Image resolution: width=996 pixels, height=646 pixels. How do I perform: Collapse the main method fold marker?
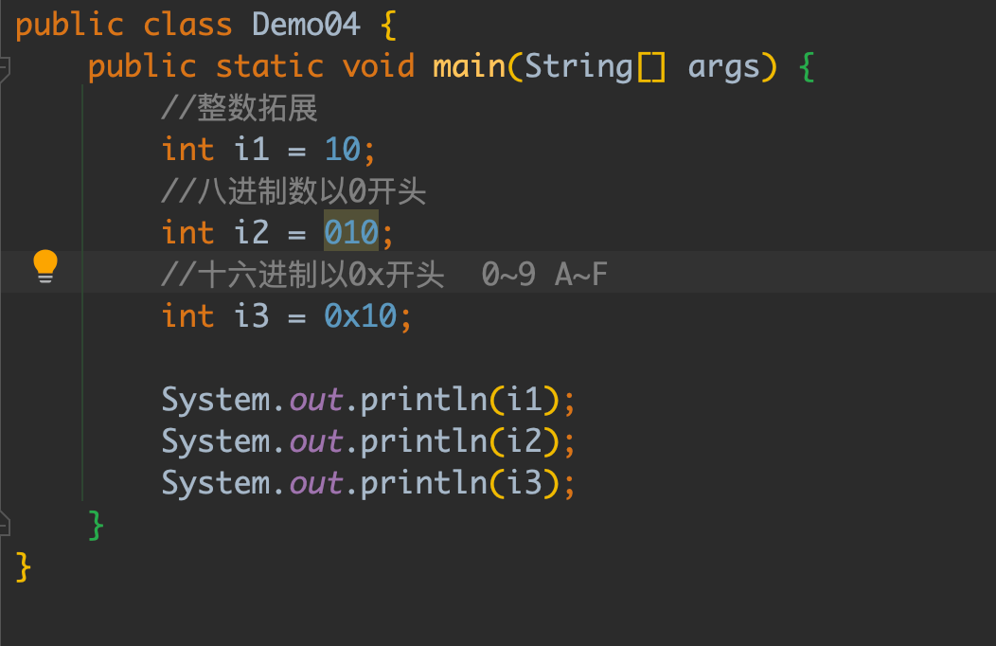[x=5, y=68]
